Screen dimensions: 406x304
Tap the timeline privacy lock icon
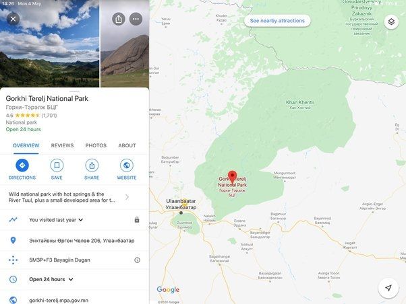[137, 220]
